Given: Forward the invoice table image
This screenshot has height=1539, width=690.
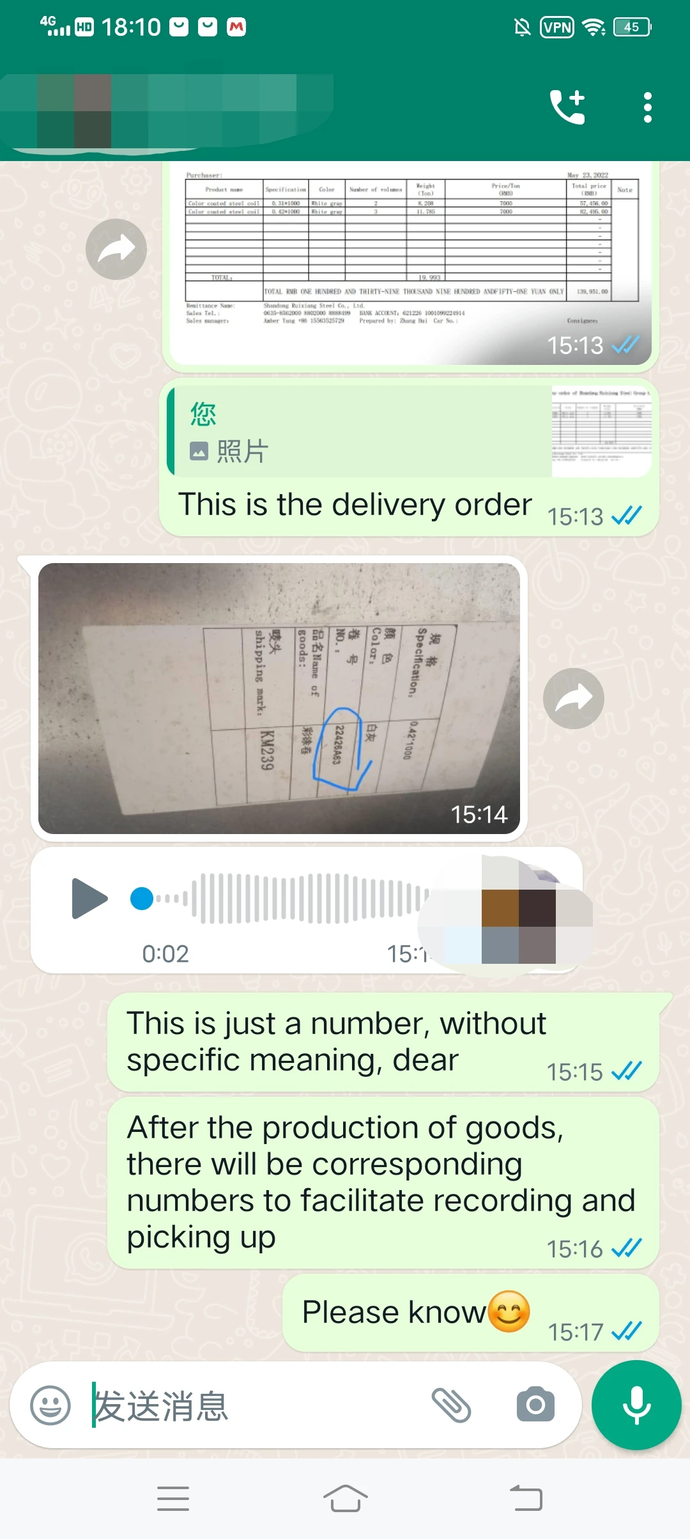Looking at the screenshot, I should pyautogui.click(x=116, y=249).
